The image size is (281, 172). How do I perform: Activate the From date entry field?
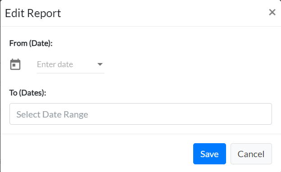coord(71,64)
